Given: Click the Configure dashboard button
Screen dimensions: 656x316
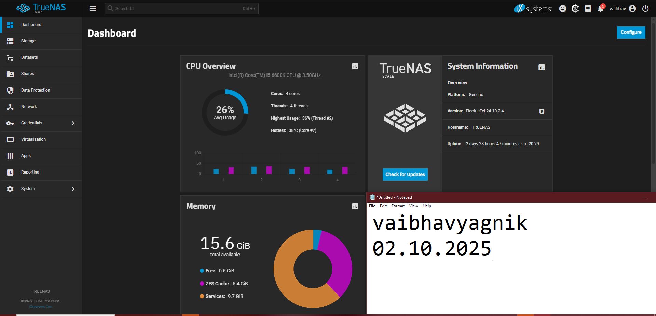Looking at the screenshot, I should pos(631,32).
